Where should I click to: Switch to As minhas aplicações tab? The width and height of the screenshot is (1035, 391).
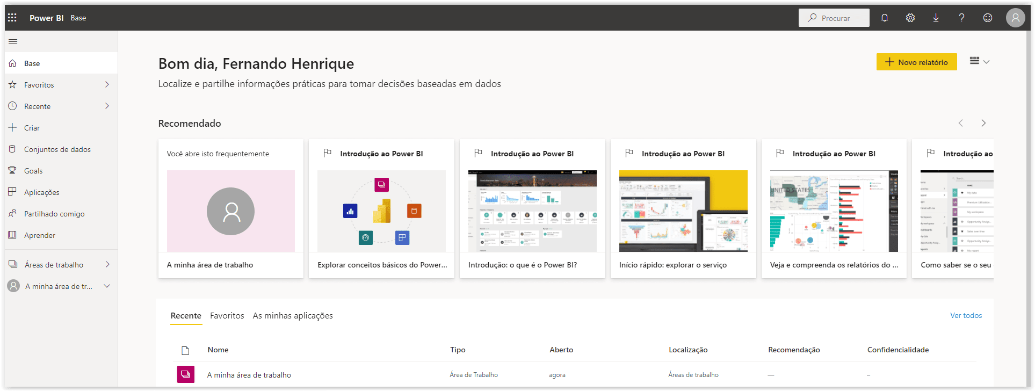(x=293, y=316)
